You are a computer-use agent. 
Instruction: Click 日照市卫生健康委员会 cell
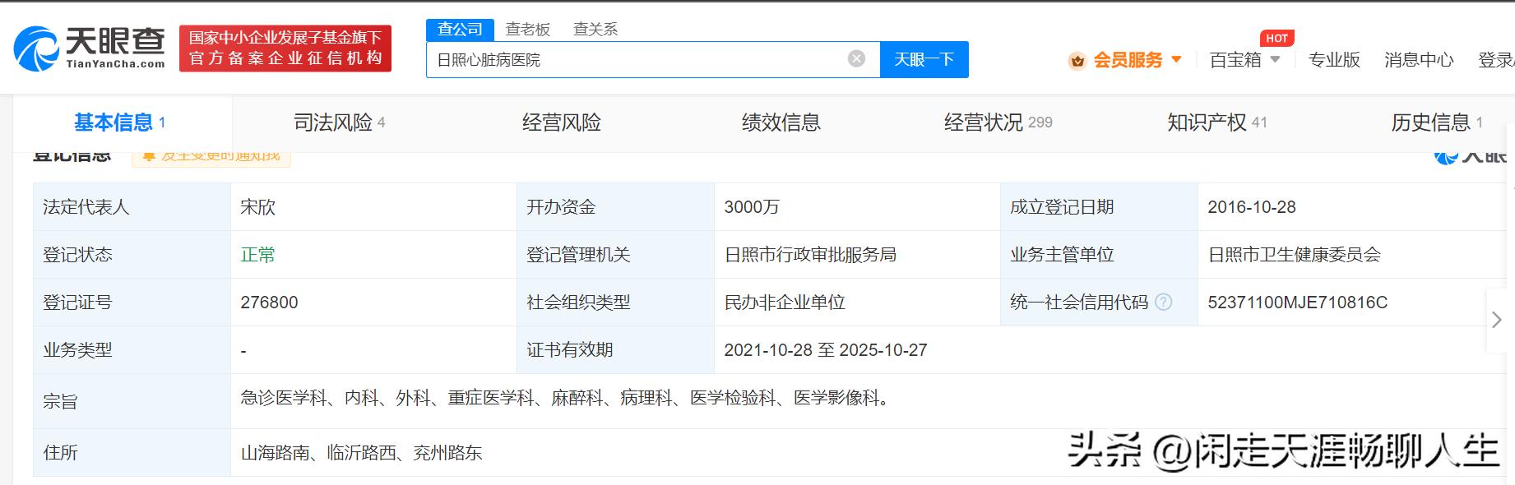[x=1294, y=255]
